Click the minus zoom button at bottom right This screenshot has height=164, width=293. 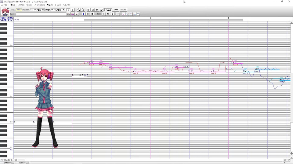coord(287,160)
